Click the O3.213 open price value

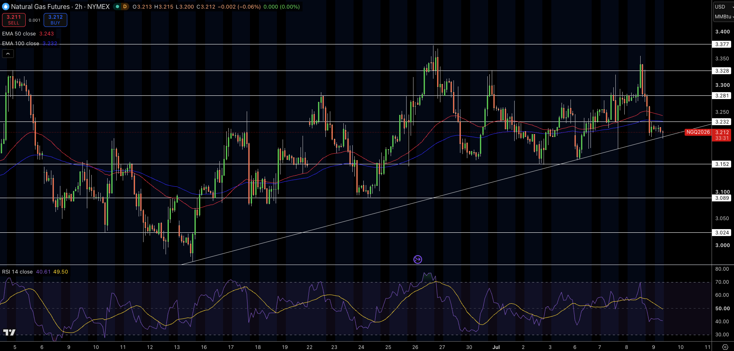tap(142, 7)
